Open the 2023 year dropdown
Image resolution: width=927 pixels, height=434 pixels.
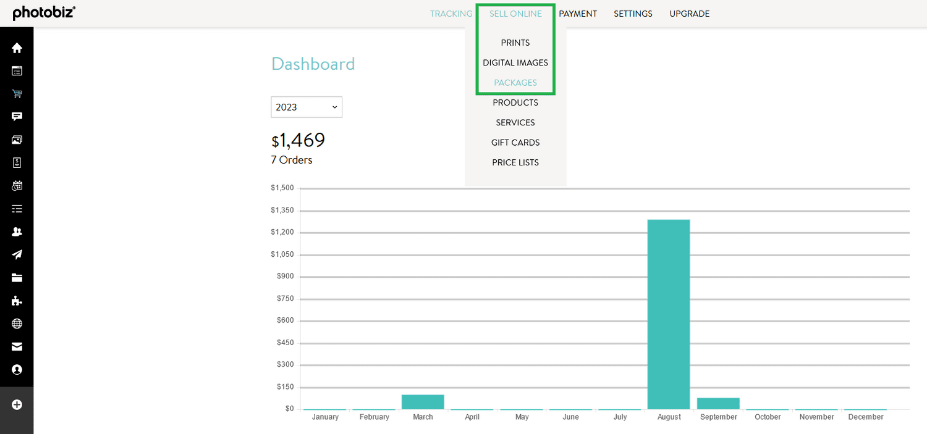pos(307,107)
